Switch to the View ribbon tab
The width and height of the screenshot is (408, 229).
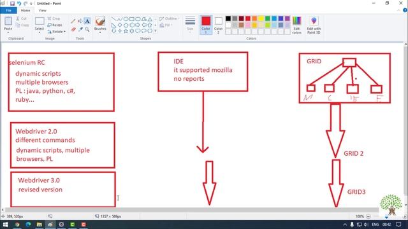click(x=42, y=10)
